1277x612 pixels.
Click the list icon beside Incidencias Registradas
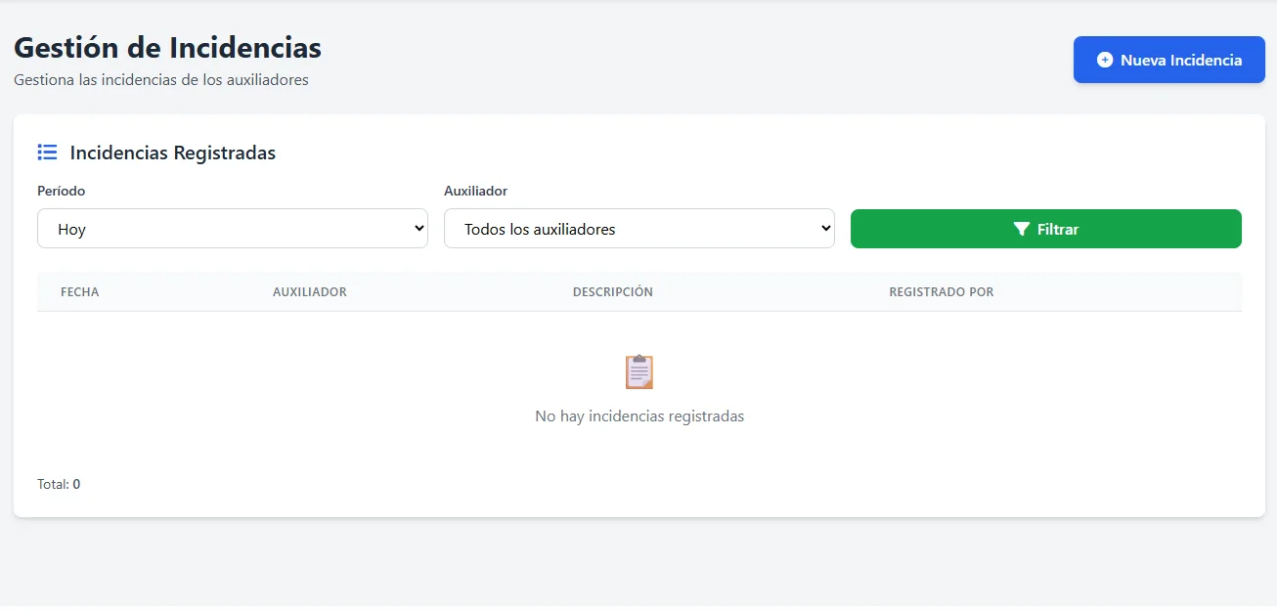tap(47, 153)
